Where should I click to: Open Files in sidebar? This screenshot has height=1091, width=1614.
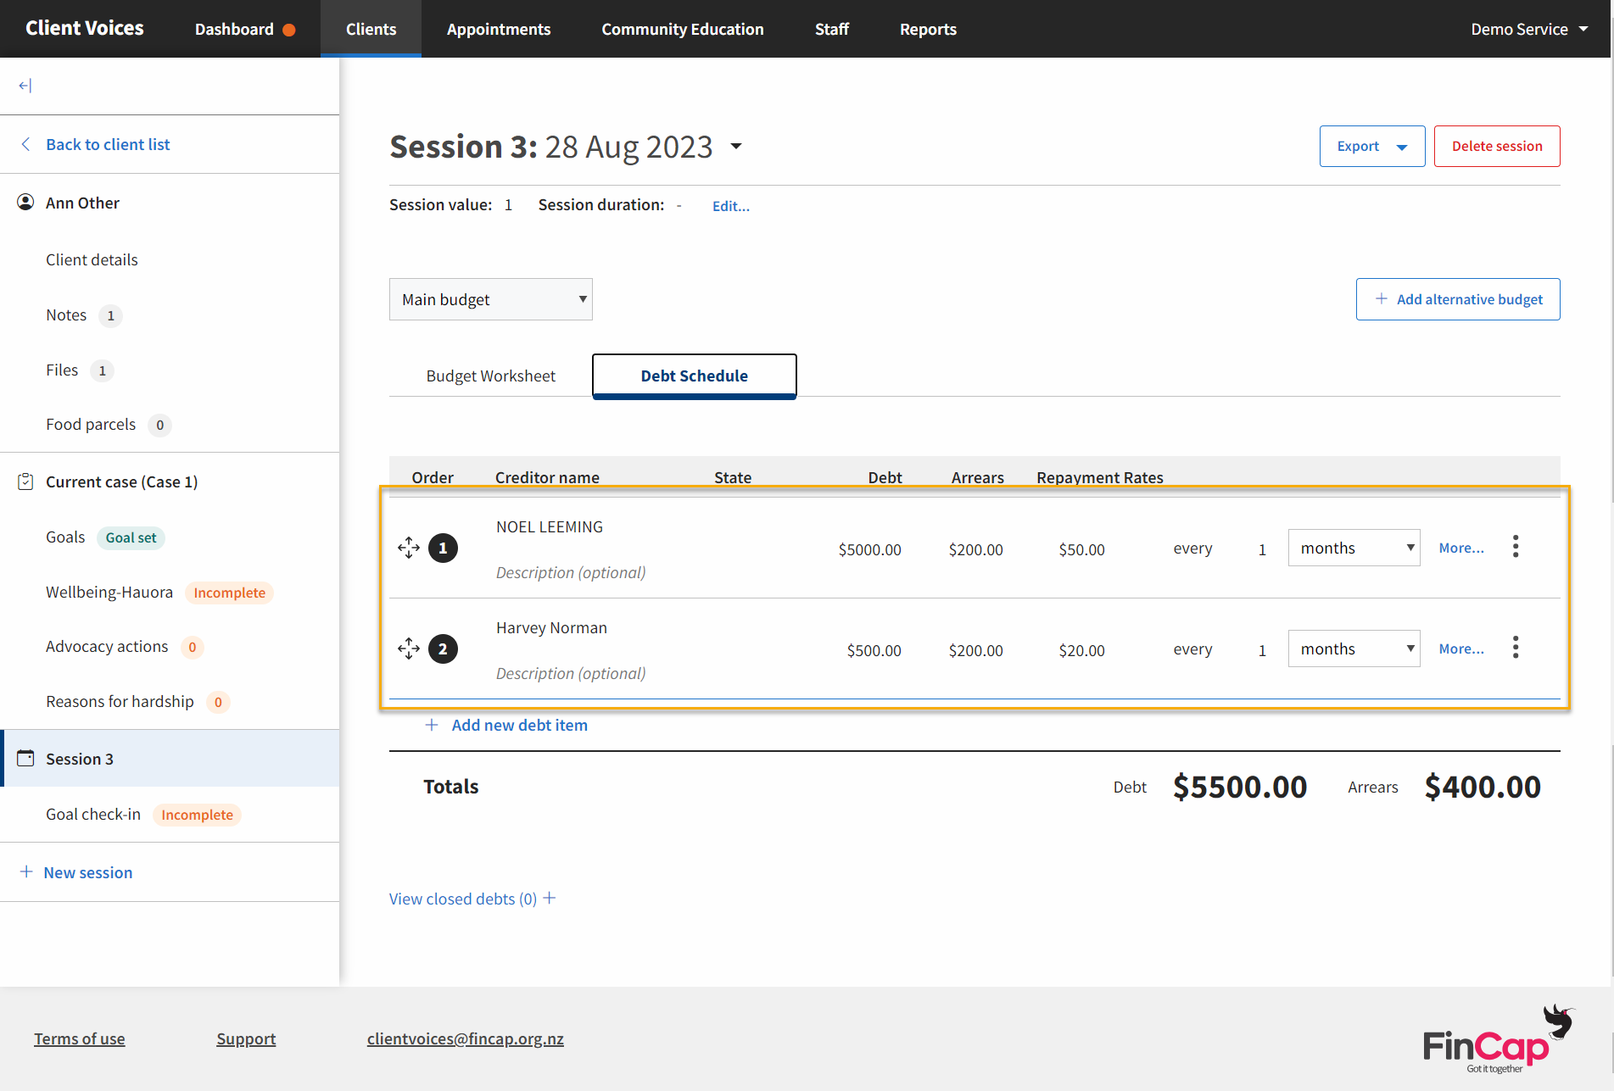coord(62,370)
